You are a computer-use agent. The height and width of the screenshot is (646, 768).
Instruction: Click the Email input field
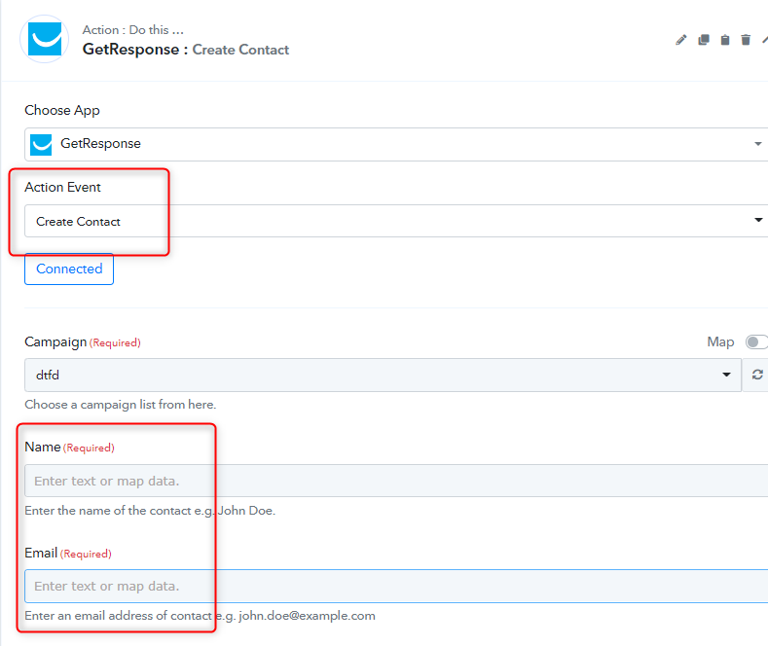(x=396, y=586)
